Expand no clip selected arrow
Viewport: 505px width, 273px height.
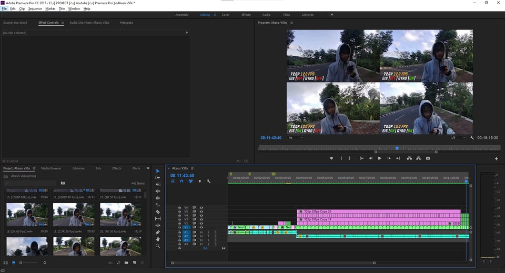187,33
